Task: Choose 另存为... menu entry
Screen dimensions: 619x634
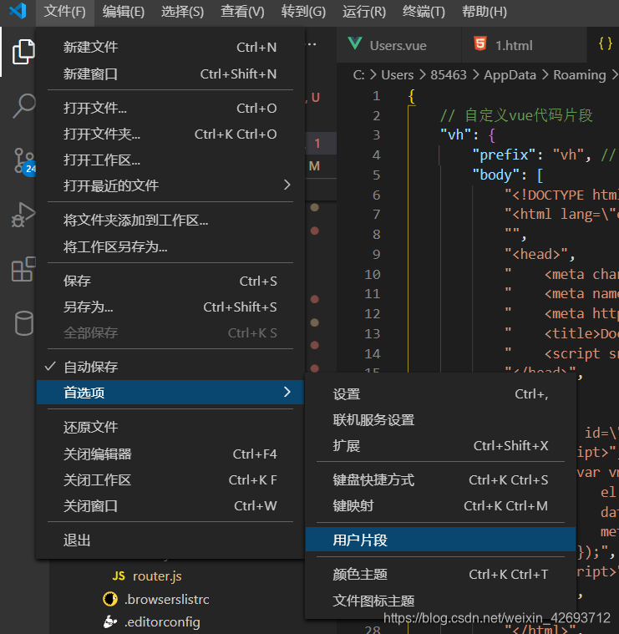Action: click(170, 307)
